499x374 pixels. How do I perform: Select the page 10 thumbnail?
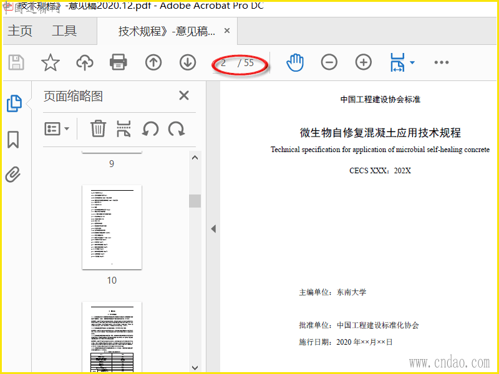pyautogui.click(x=112, y=227)
